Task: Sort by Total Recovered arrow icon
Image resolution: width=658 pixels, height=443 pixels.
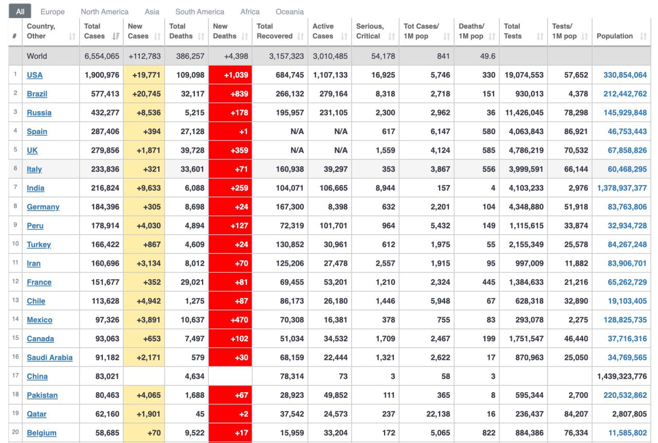Action: pyautogui.click(x=300, y=36)
